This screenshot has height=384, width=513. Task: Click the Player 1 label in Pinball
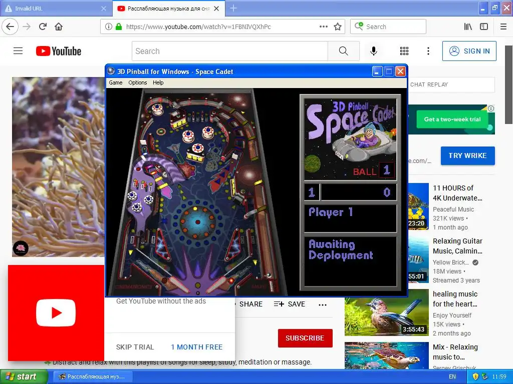coord(331,212)
